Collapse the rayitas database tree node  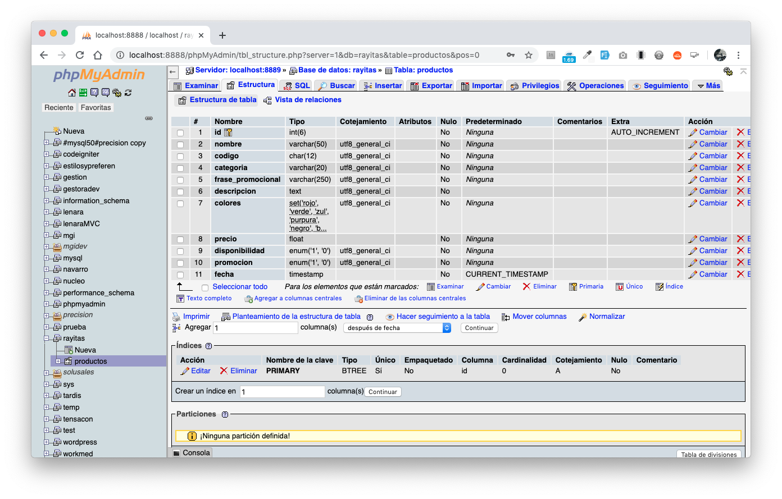[x=47, y=338]
